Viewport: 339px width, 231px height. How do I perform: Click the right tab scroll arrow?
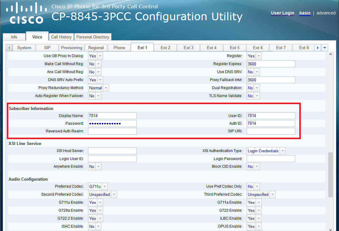click(317, 48)
